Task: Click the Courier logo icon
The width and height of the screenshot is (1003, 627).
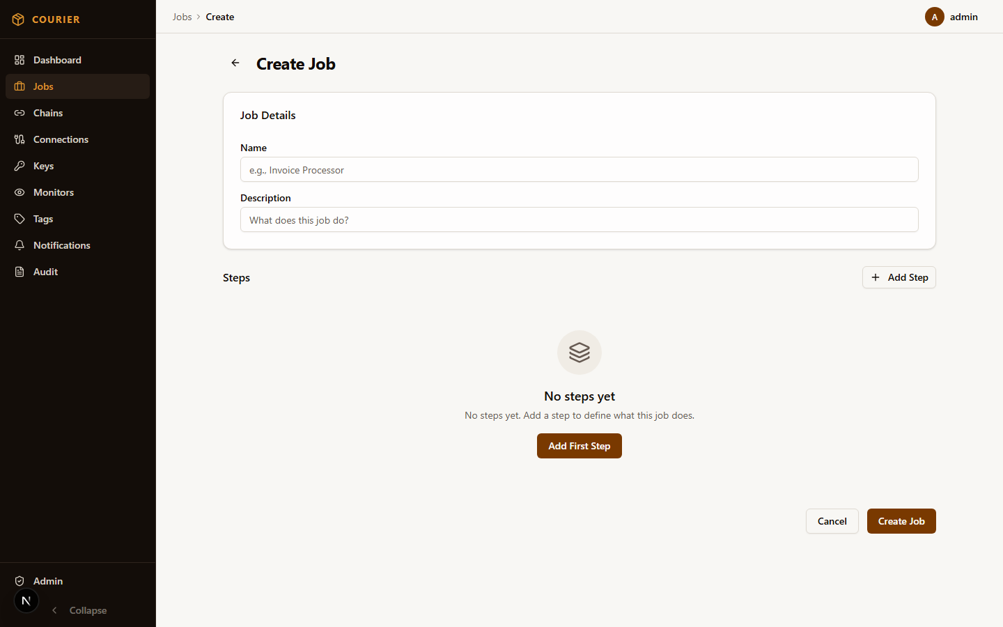Action: 19,20
